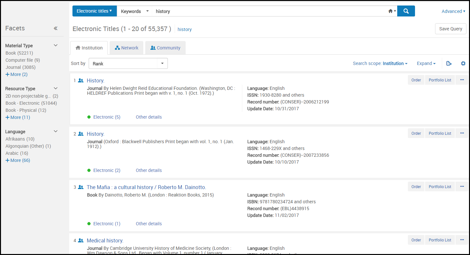This screenshot has height=255, width=470.
Task: Click Other details for The Mafia
Action: coord(149,224)
